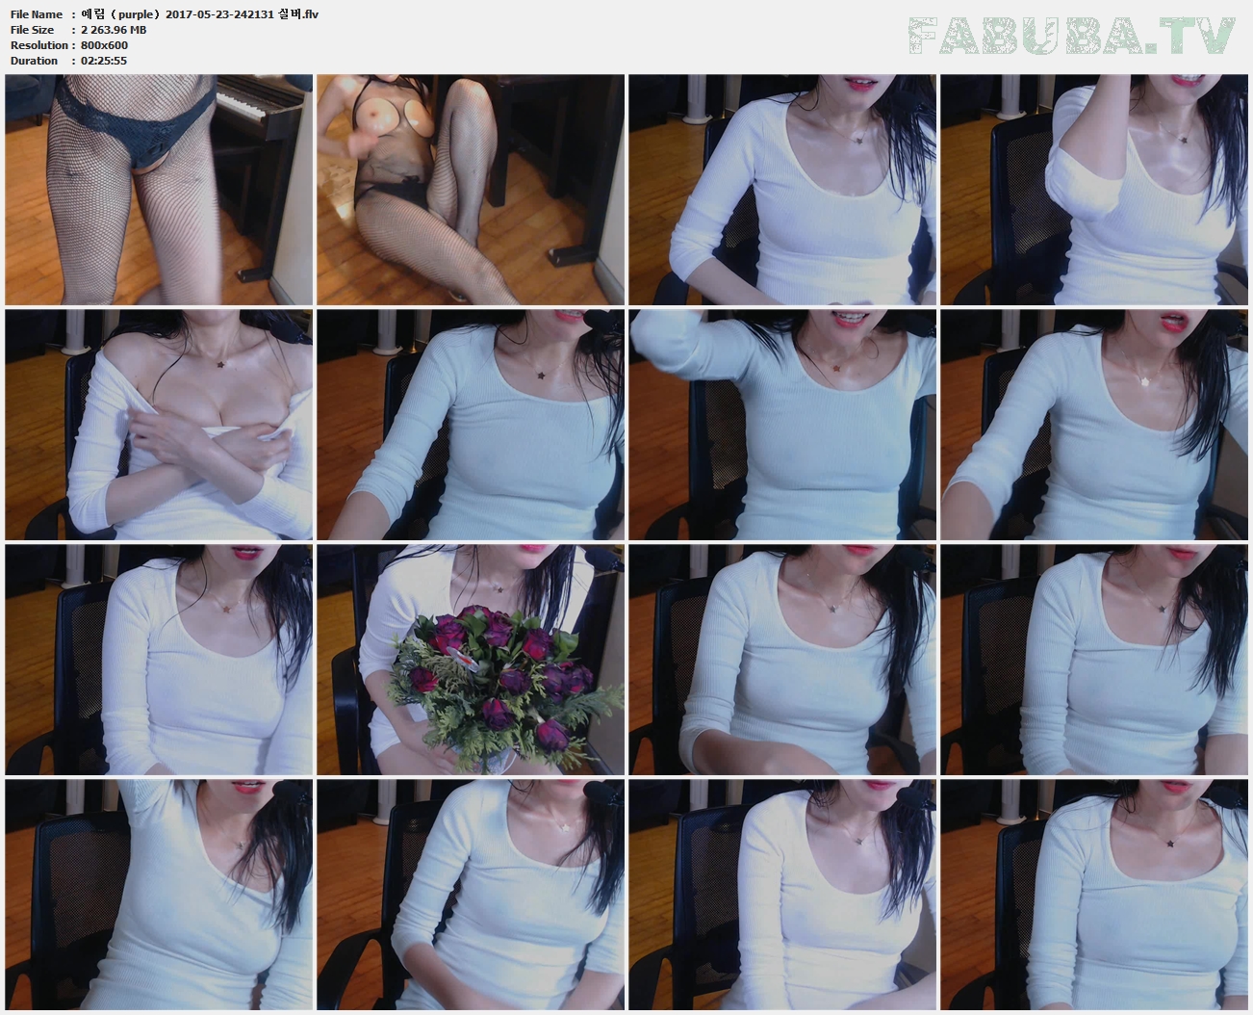Select the "02:25:55" duration value
Image resolution: width=1253 pixels, height=1015 pixels.
pos(104,61)
